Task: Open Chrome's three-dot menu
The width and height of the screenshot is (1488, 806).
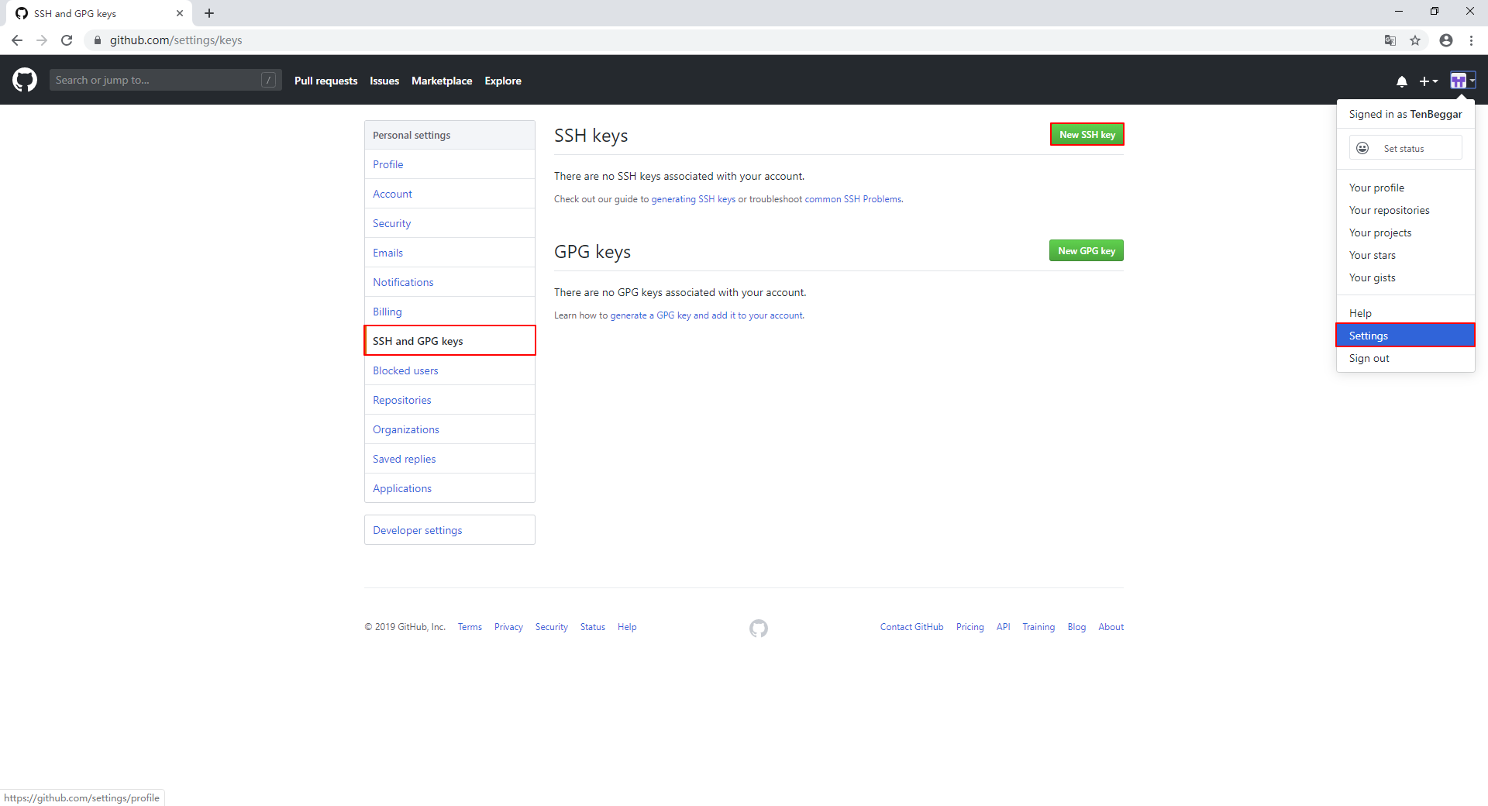Action: [x=1471, y=40]
